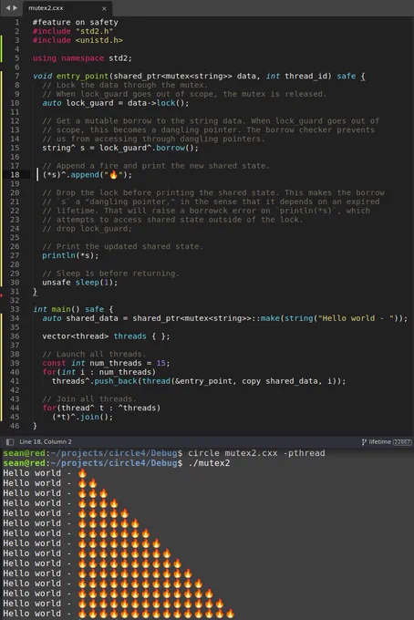Click line number 33 in the gutter

pyautogui.click(x=15, y=309)
